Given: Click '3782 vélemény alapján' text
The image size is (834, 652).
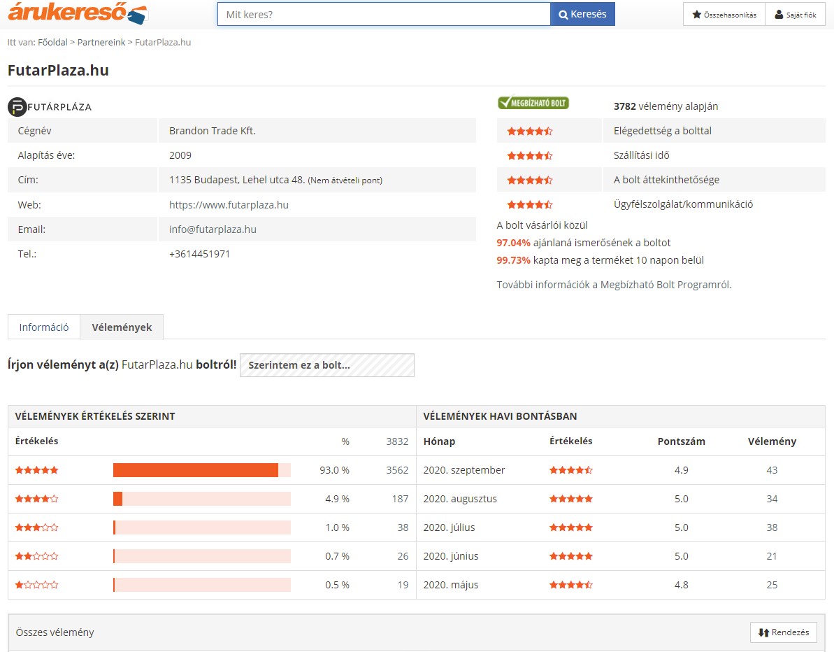Looking at the screenshot, I should (x=666, y=106).
